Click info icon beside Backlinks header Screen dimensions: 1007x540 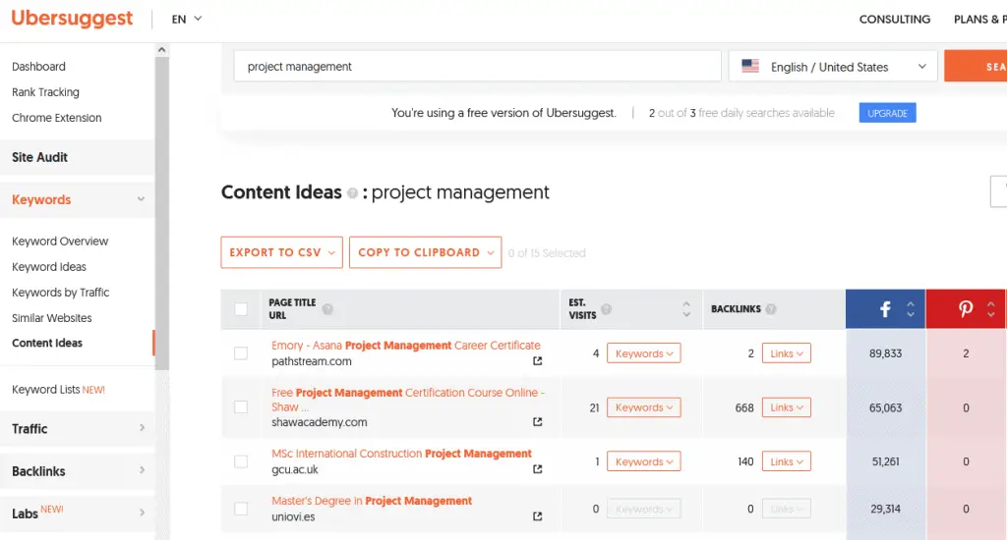click(x=772, y=309)
